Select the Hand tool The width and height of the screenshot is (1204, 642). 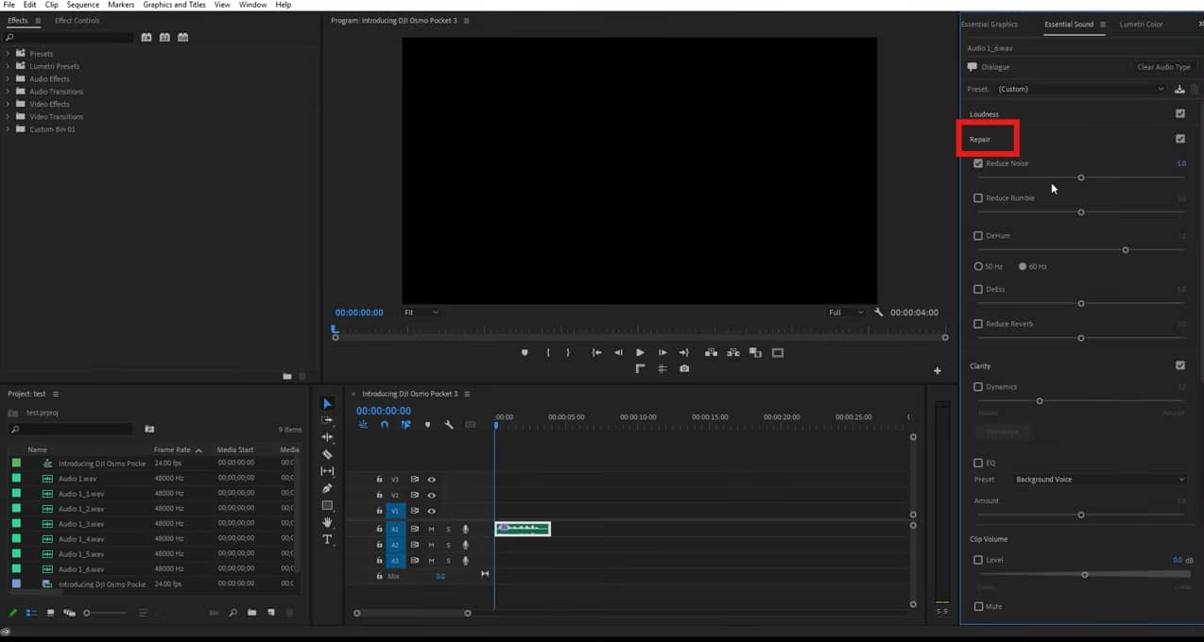pos(328,522)
